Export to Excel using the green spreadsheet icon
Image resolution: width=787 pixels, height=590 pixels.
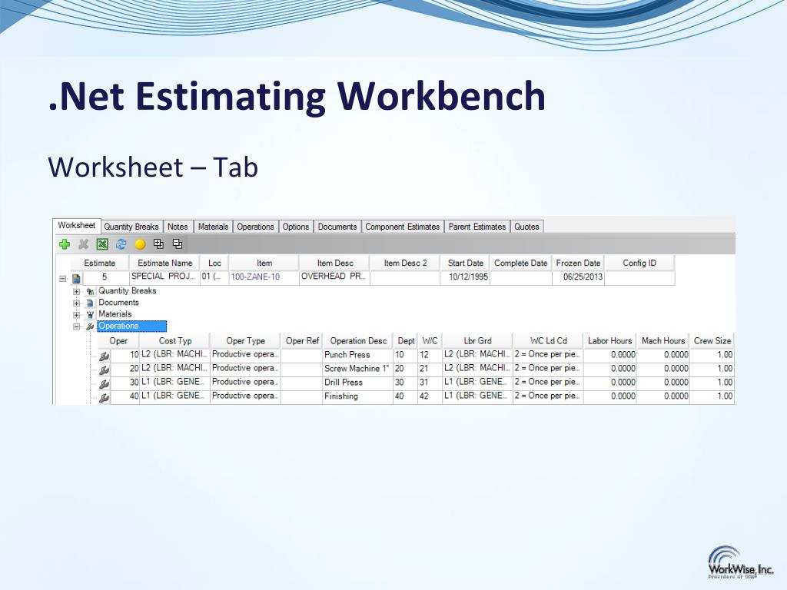pos(102,244)
